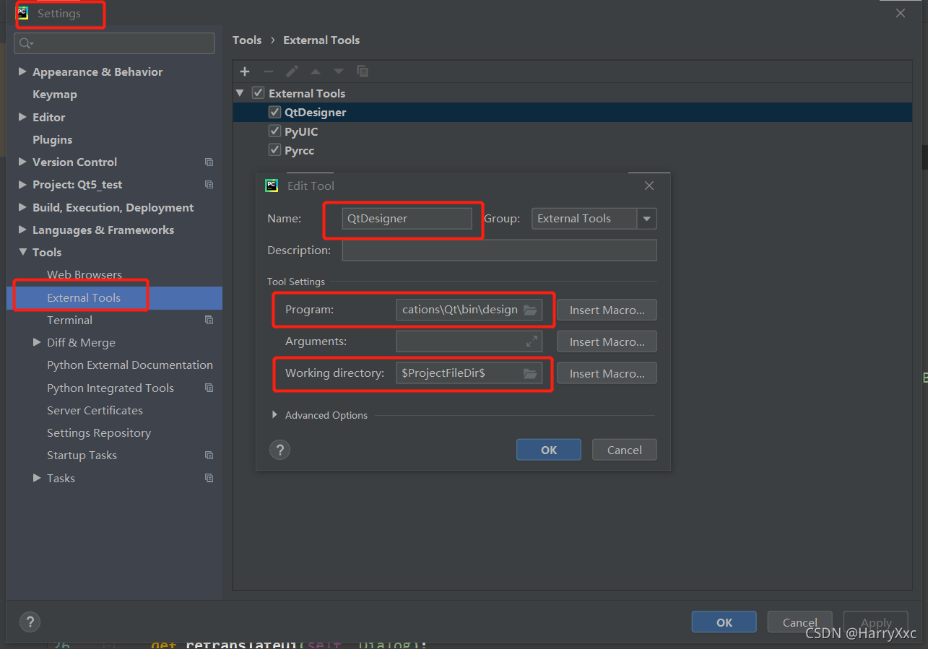The height and width of the screenshot is (649, 928).
Task: Close the Edit Tool dialog
Action: click(x=649, y=186)
